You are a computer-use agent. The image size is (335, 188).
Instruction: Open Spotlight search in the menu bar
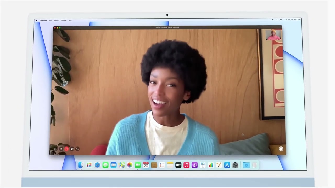tap(277, 20)
